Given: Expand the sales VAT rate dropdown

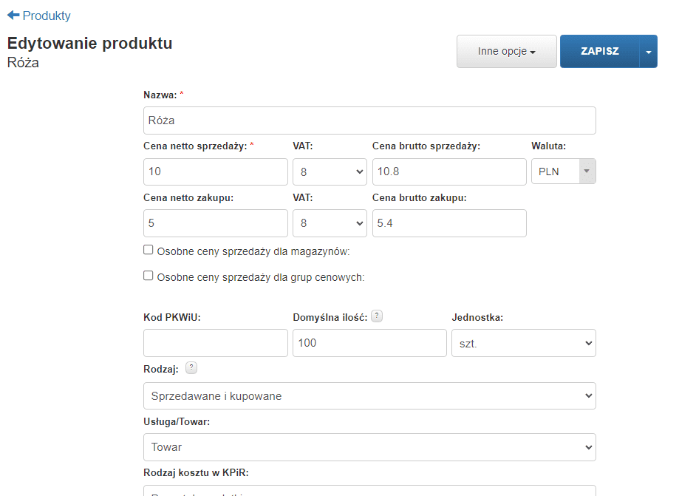Looking at the screenshot, I should tap(330, 171).
